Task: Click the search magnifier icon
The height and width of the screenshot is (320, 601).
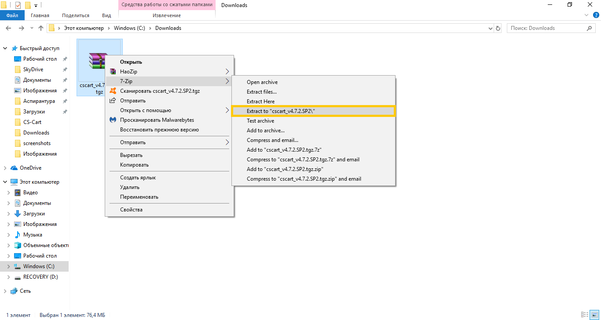Action: click(x=590, y=28)
